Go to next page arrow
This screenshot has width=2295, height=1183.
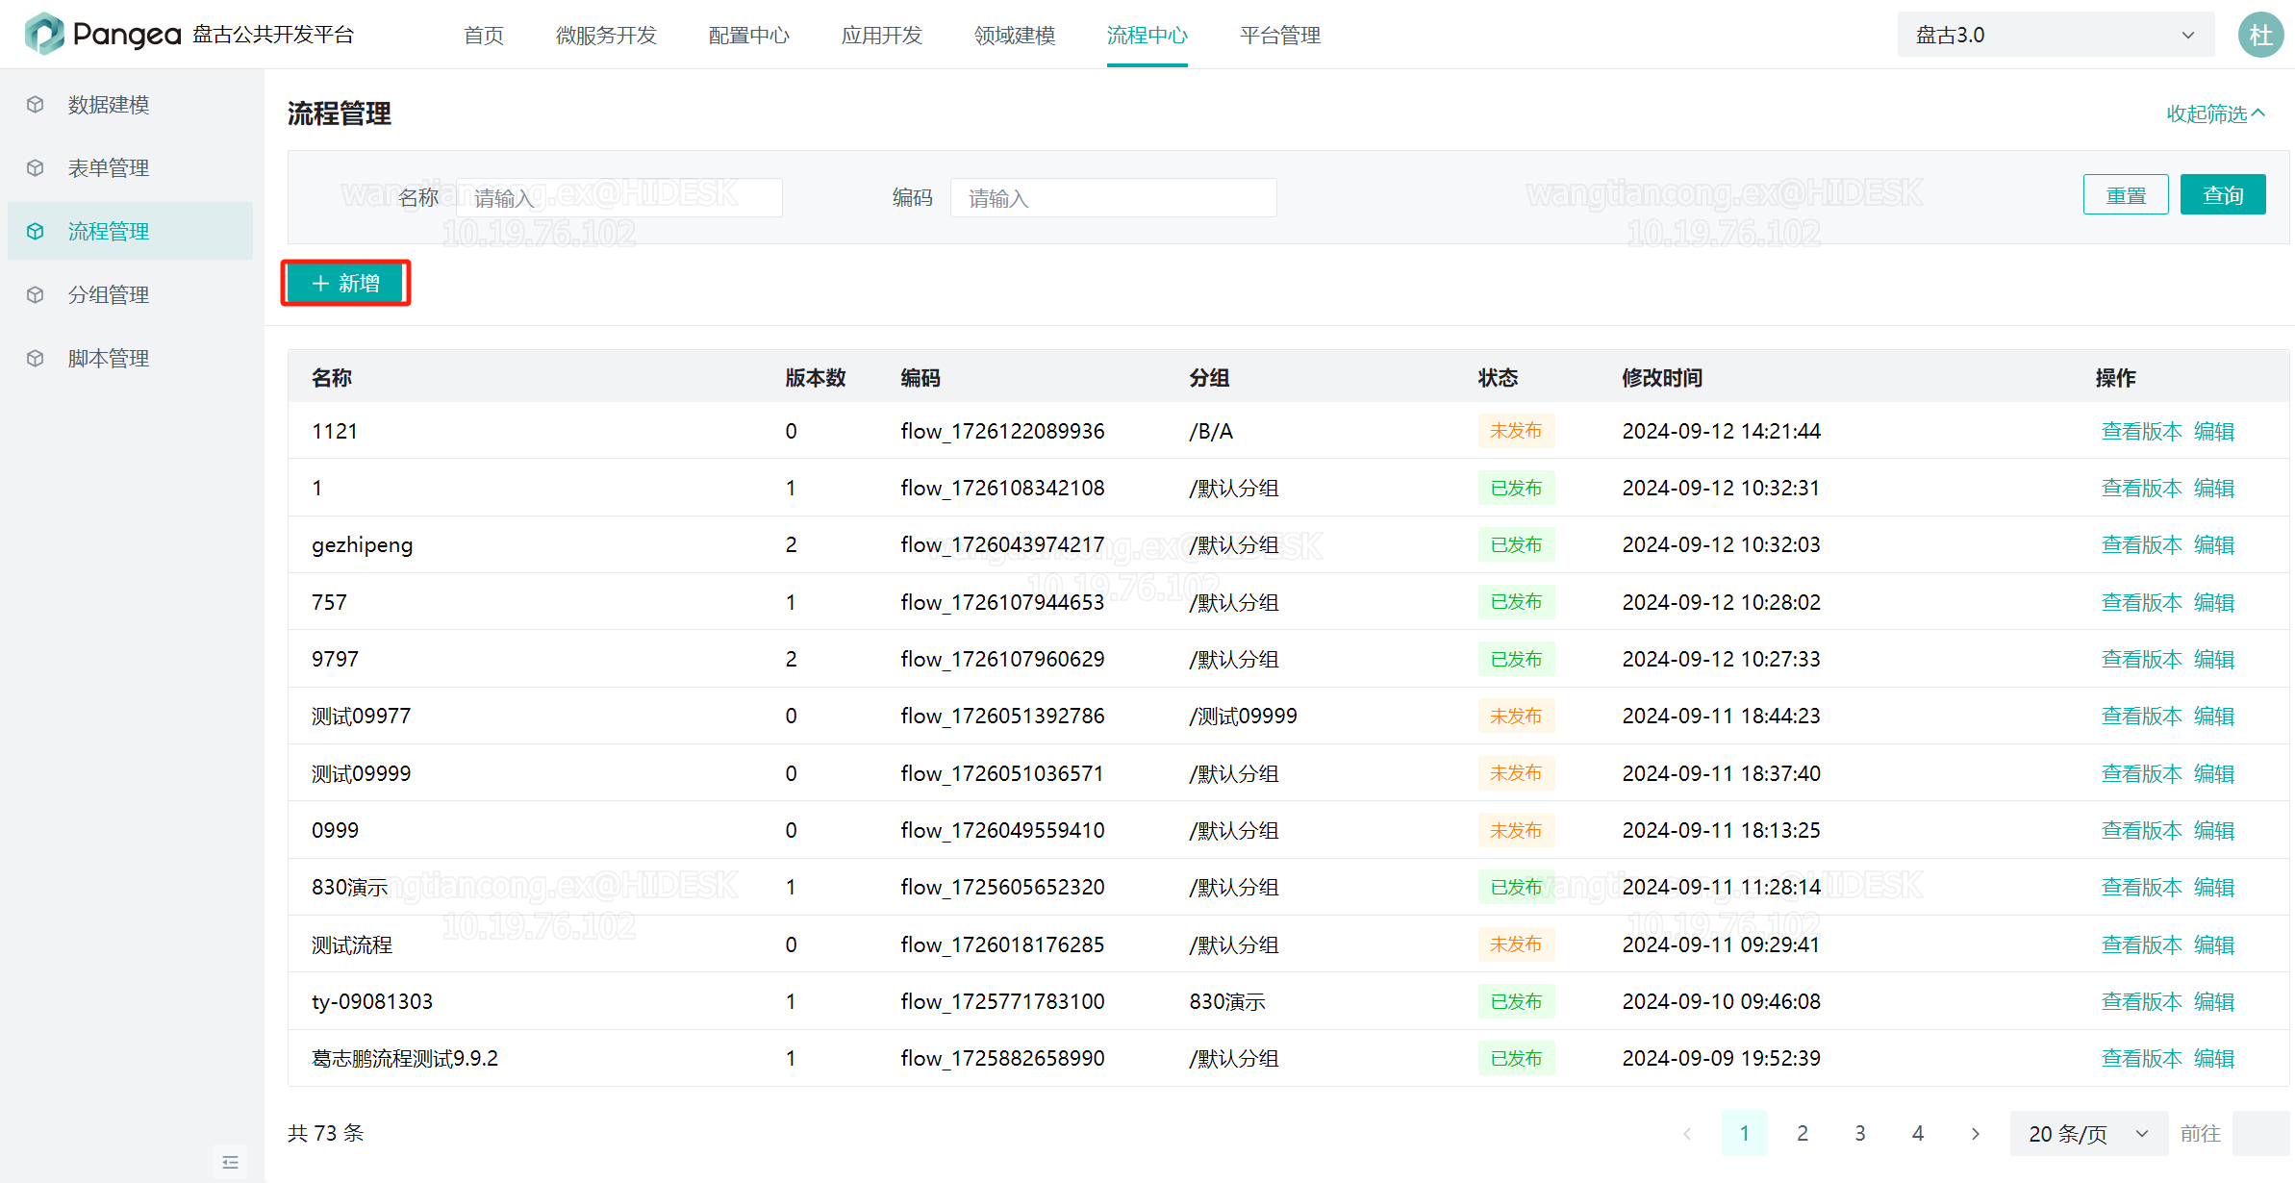click(1975, 1134)
